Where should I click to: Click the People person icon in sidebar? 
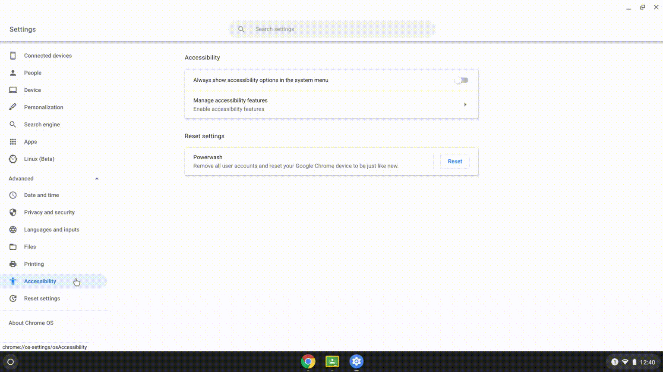pos(13,73)
